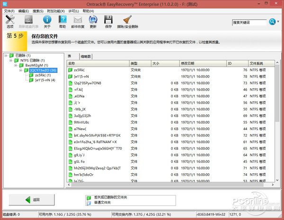
Task: Click the r8363:8419-Win32 status entry
Action: pos(211,215)
